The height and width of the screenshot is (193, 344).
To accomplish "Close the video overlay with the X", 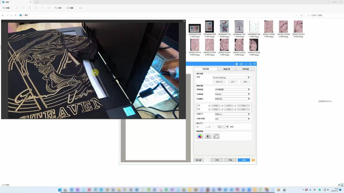I will (x=184, y=21).
